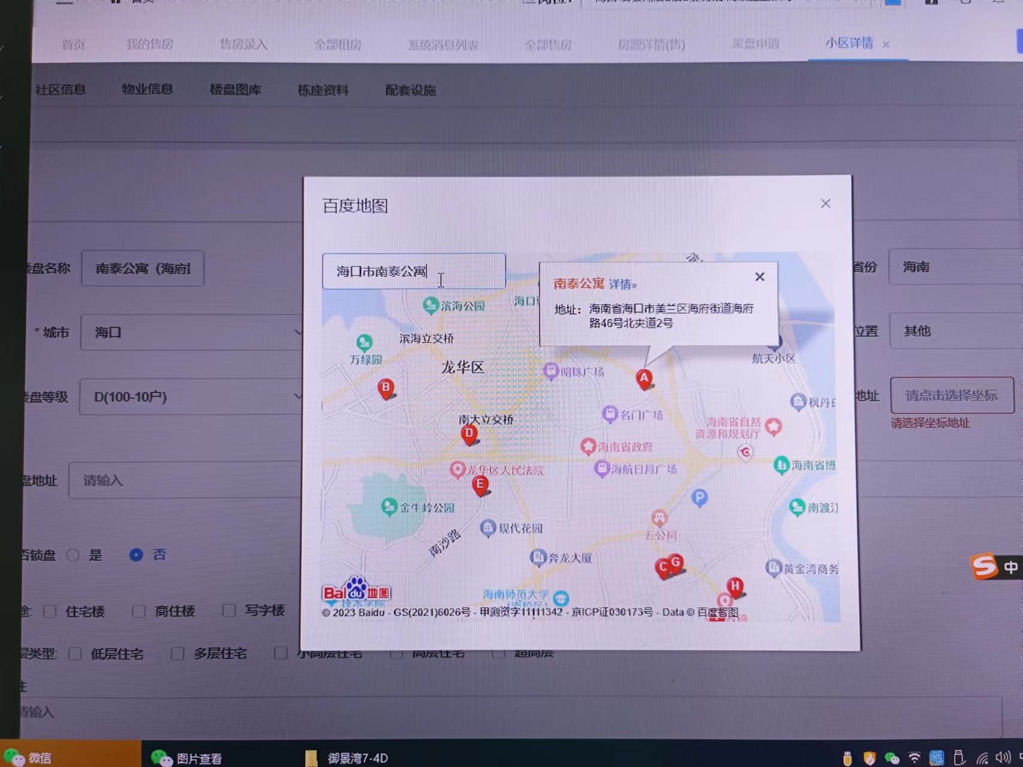Open the 省份 dropdown showing 海南
Screen dimensions: 1023x767
(x=953, y=267)
